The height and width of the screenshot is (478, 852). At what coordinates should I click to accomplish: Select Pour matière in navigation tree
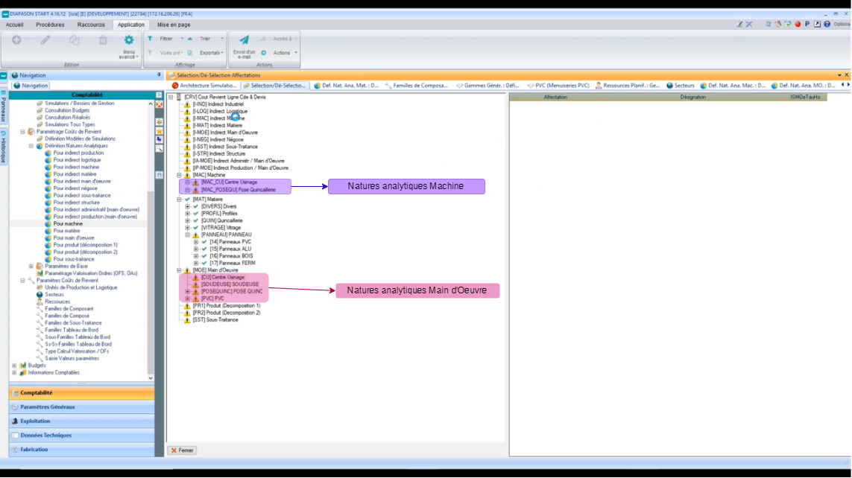click(66, 231)
